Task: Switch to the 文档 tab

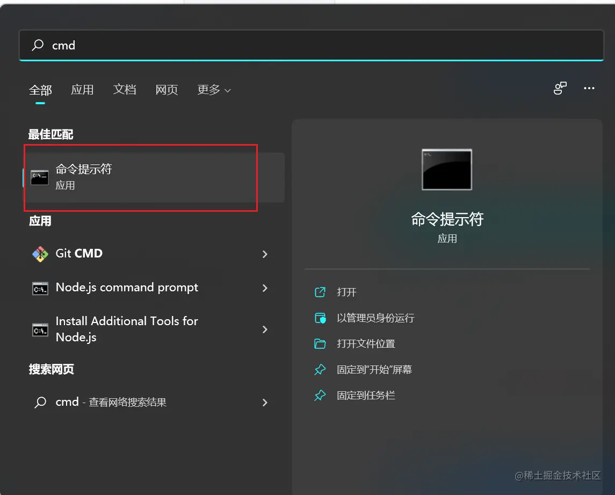Action: (124, 90)
